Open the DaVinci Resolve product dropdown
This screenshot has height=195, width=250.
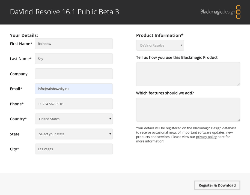pyautogui.click(x=160, y=45)
